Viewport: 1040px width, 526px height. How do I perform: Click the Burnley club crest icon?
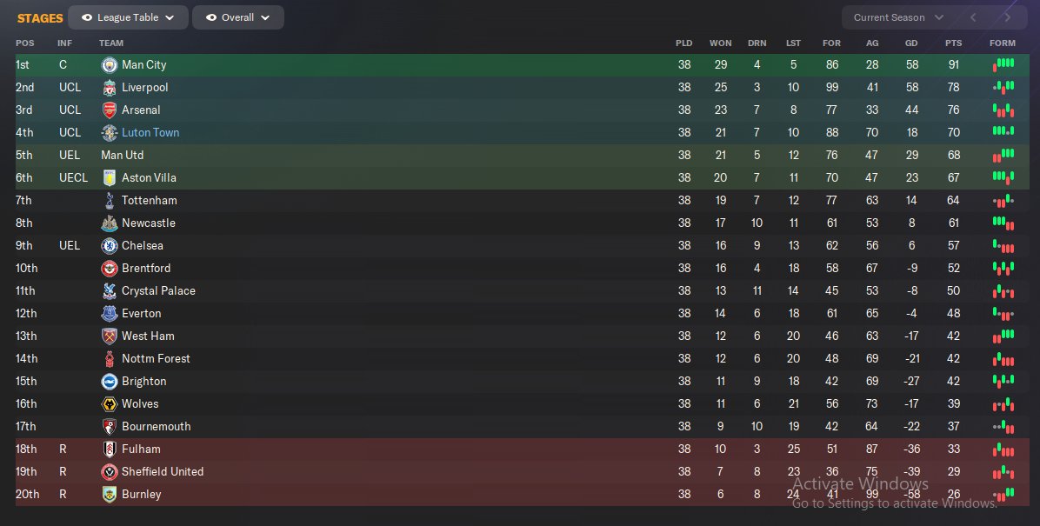point(110,495)
